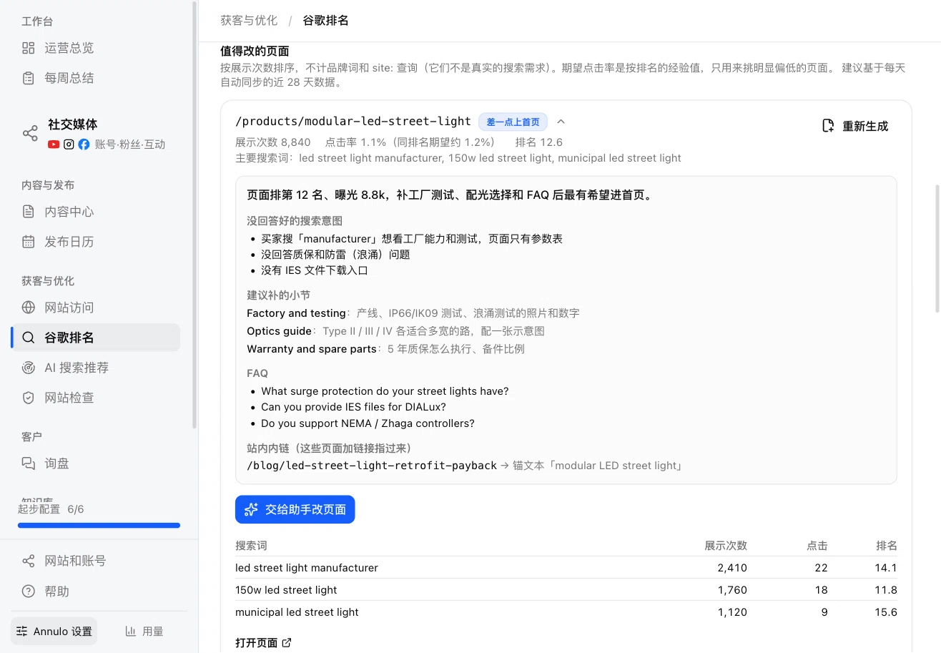This screenshot has width=941, height=653.
Task: Click the /blog/led-street-light-retrofit-payback path
Action: (x=372, y=466)
